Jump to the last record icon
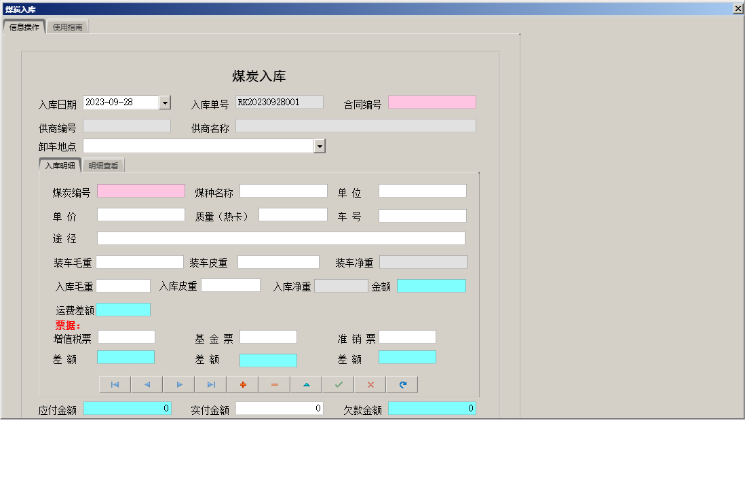Screen dimensions: 745x497 tap(211, 384)
